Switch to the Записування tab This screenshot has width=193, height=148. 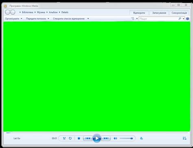(x=159, y=13)
